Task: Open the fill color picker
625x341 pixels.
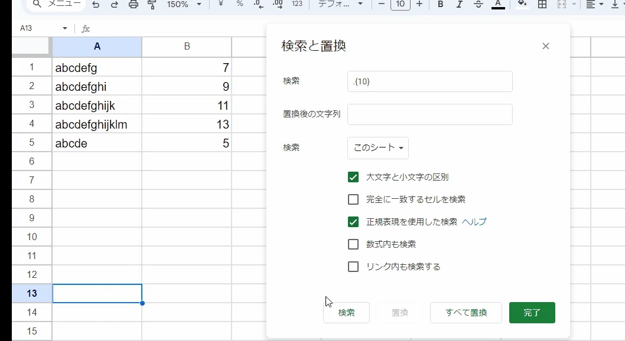Action: [522, 4]
